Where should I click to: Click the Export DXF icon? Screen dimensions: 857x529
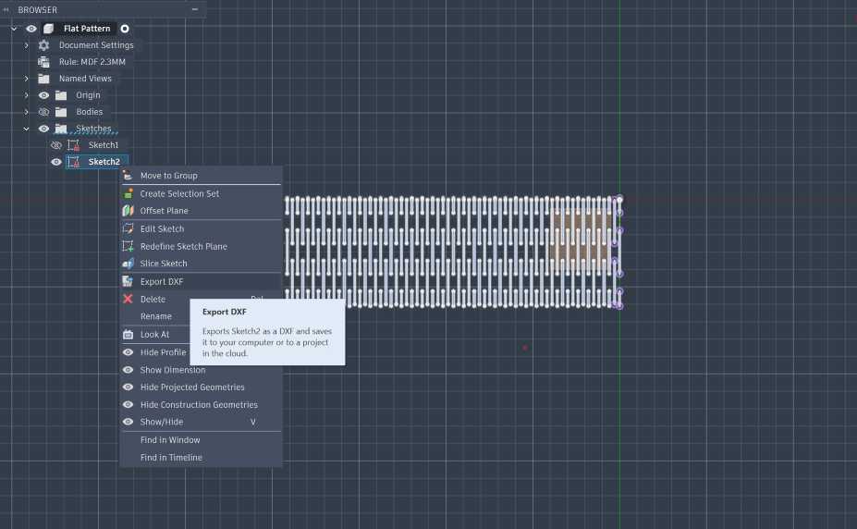(128, 281)
